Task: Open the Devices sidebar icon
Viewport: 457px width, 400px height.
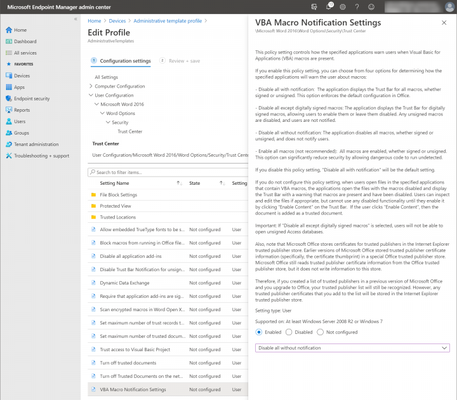Action: coord(9,76)
